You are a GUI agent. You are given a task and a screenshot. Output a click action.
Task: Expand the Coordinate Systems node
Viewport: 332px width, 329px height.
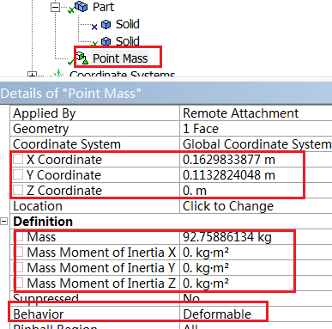(32, 75)
